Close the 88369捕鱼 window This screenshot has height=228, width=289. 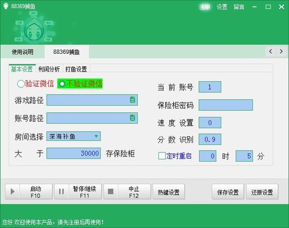click(281, 7)
